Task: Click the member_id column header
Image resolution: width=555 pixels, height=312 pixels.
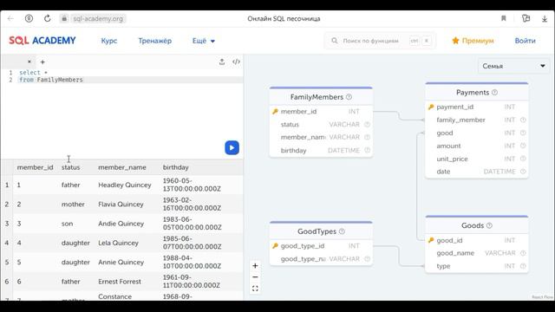Action: [35, 167]
